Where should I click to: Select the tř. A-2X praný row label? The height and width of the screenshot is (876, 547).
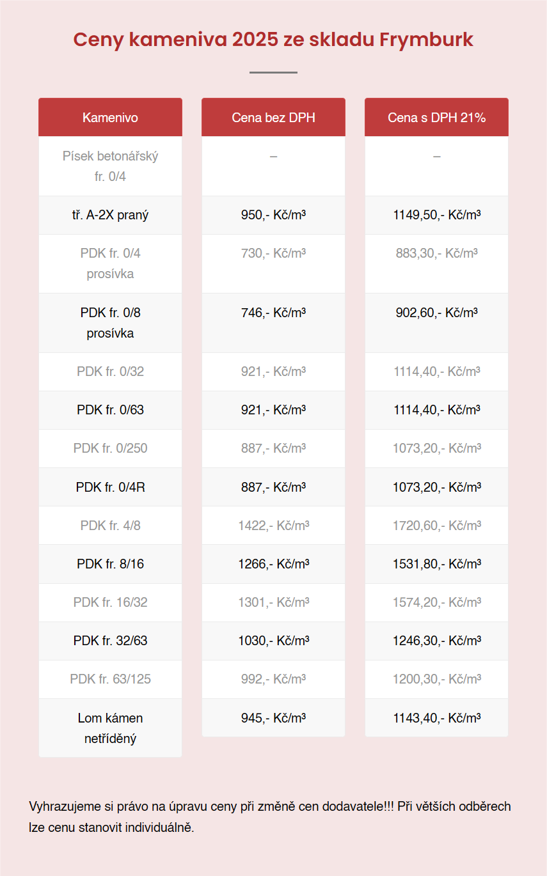click(110, 215)
